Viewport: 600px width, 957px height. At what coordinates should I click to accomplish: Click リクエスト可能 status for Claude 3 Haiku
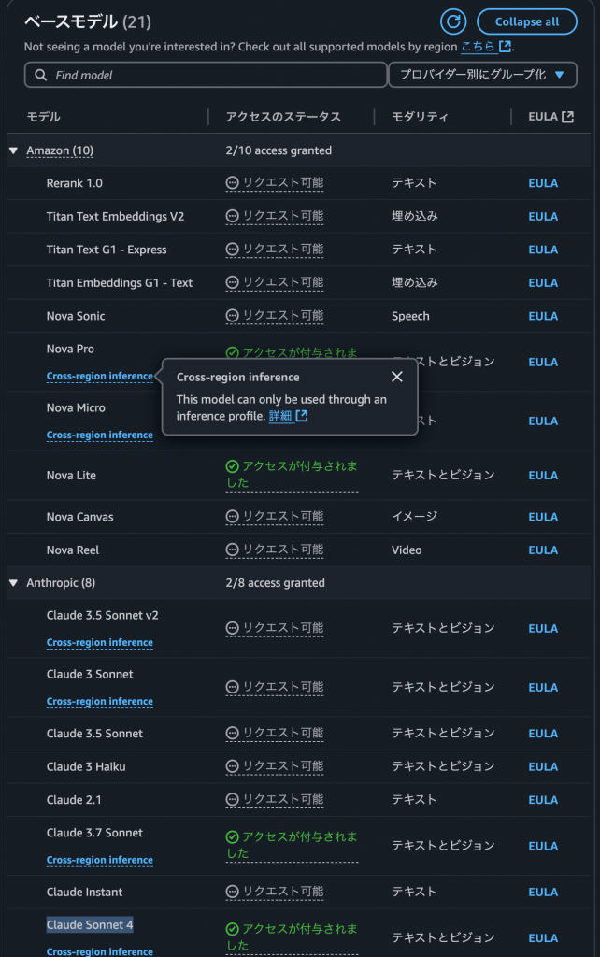click(x=275, y=766)
